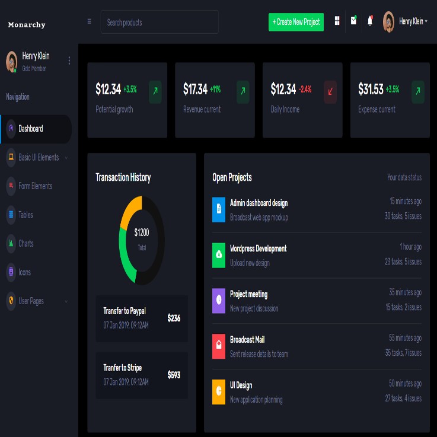Image resolution: width=437 pixels, height=437 pixels.
Task: Click the Tables grid icon
Action: coord(11,215)
